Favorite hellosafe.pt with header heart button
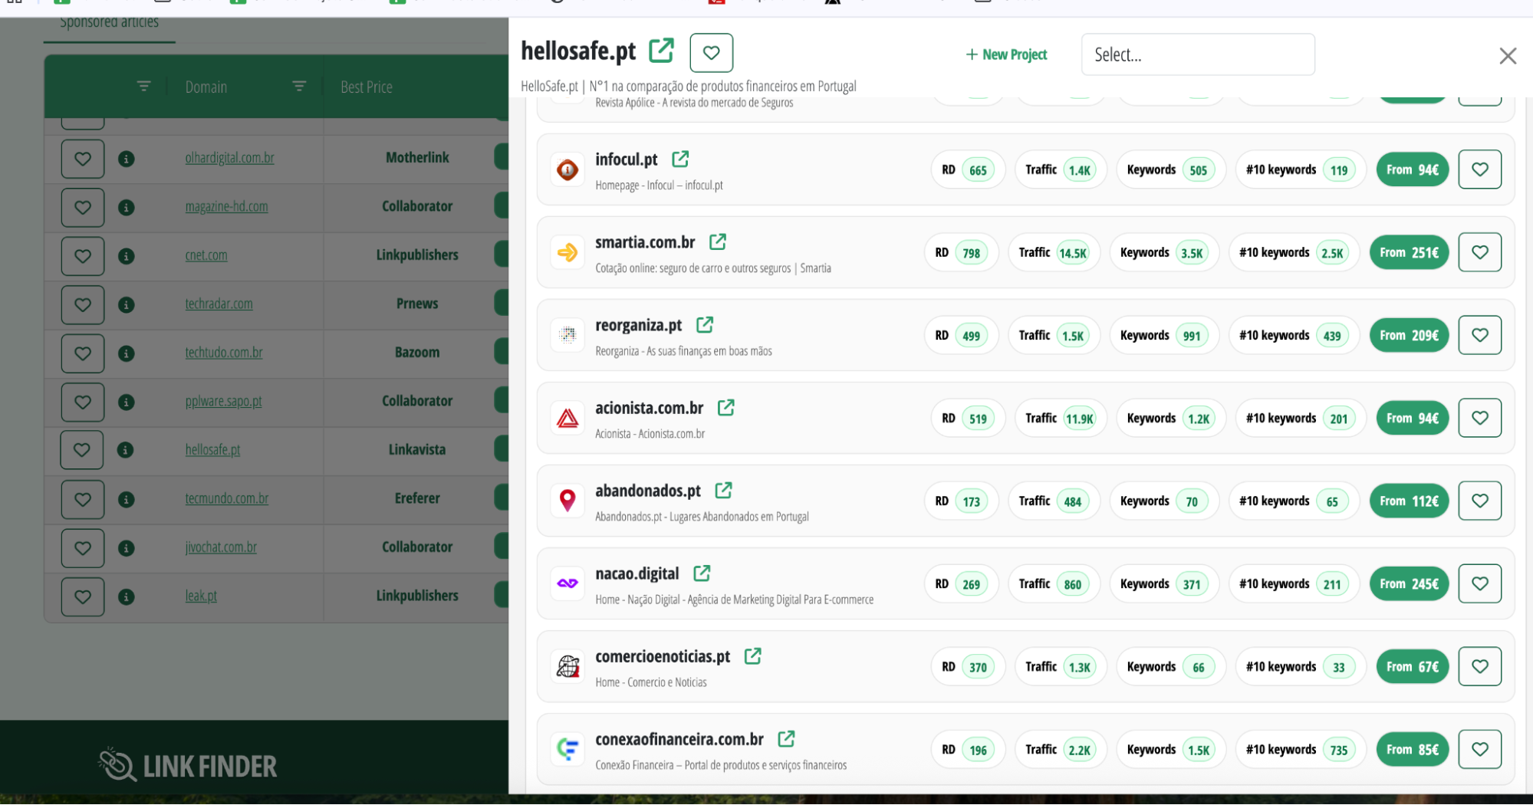This screenshot has height=805, width=1533. tap(711, 53)
